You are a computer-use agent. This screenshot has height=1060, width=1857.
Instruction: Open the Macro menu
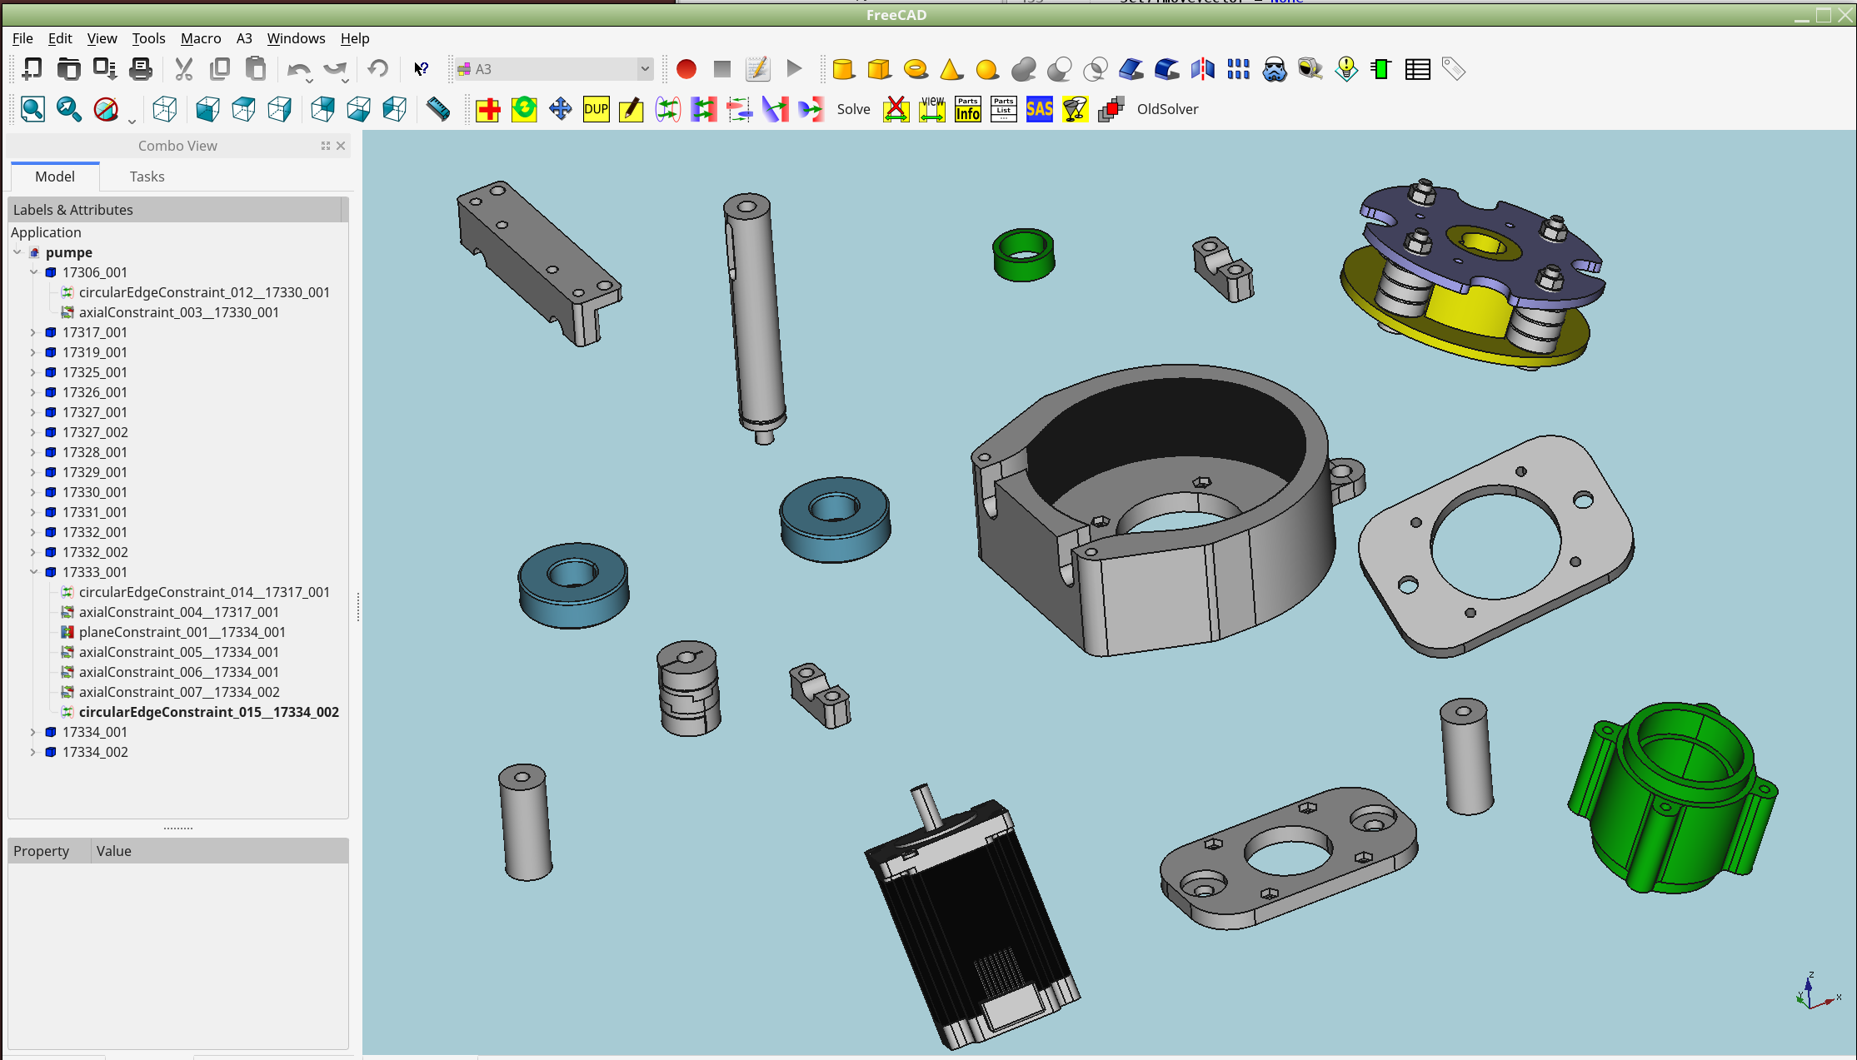click(201, 38)
